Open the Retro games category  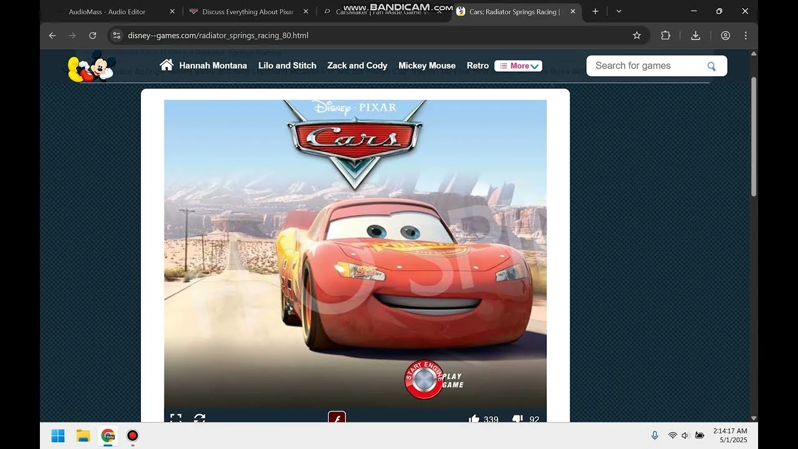point(478,65)
